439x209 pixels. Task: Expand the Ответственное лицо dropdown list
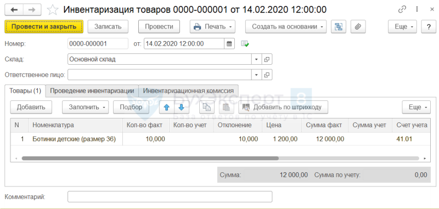(x=256, y=75)
